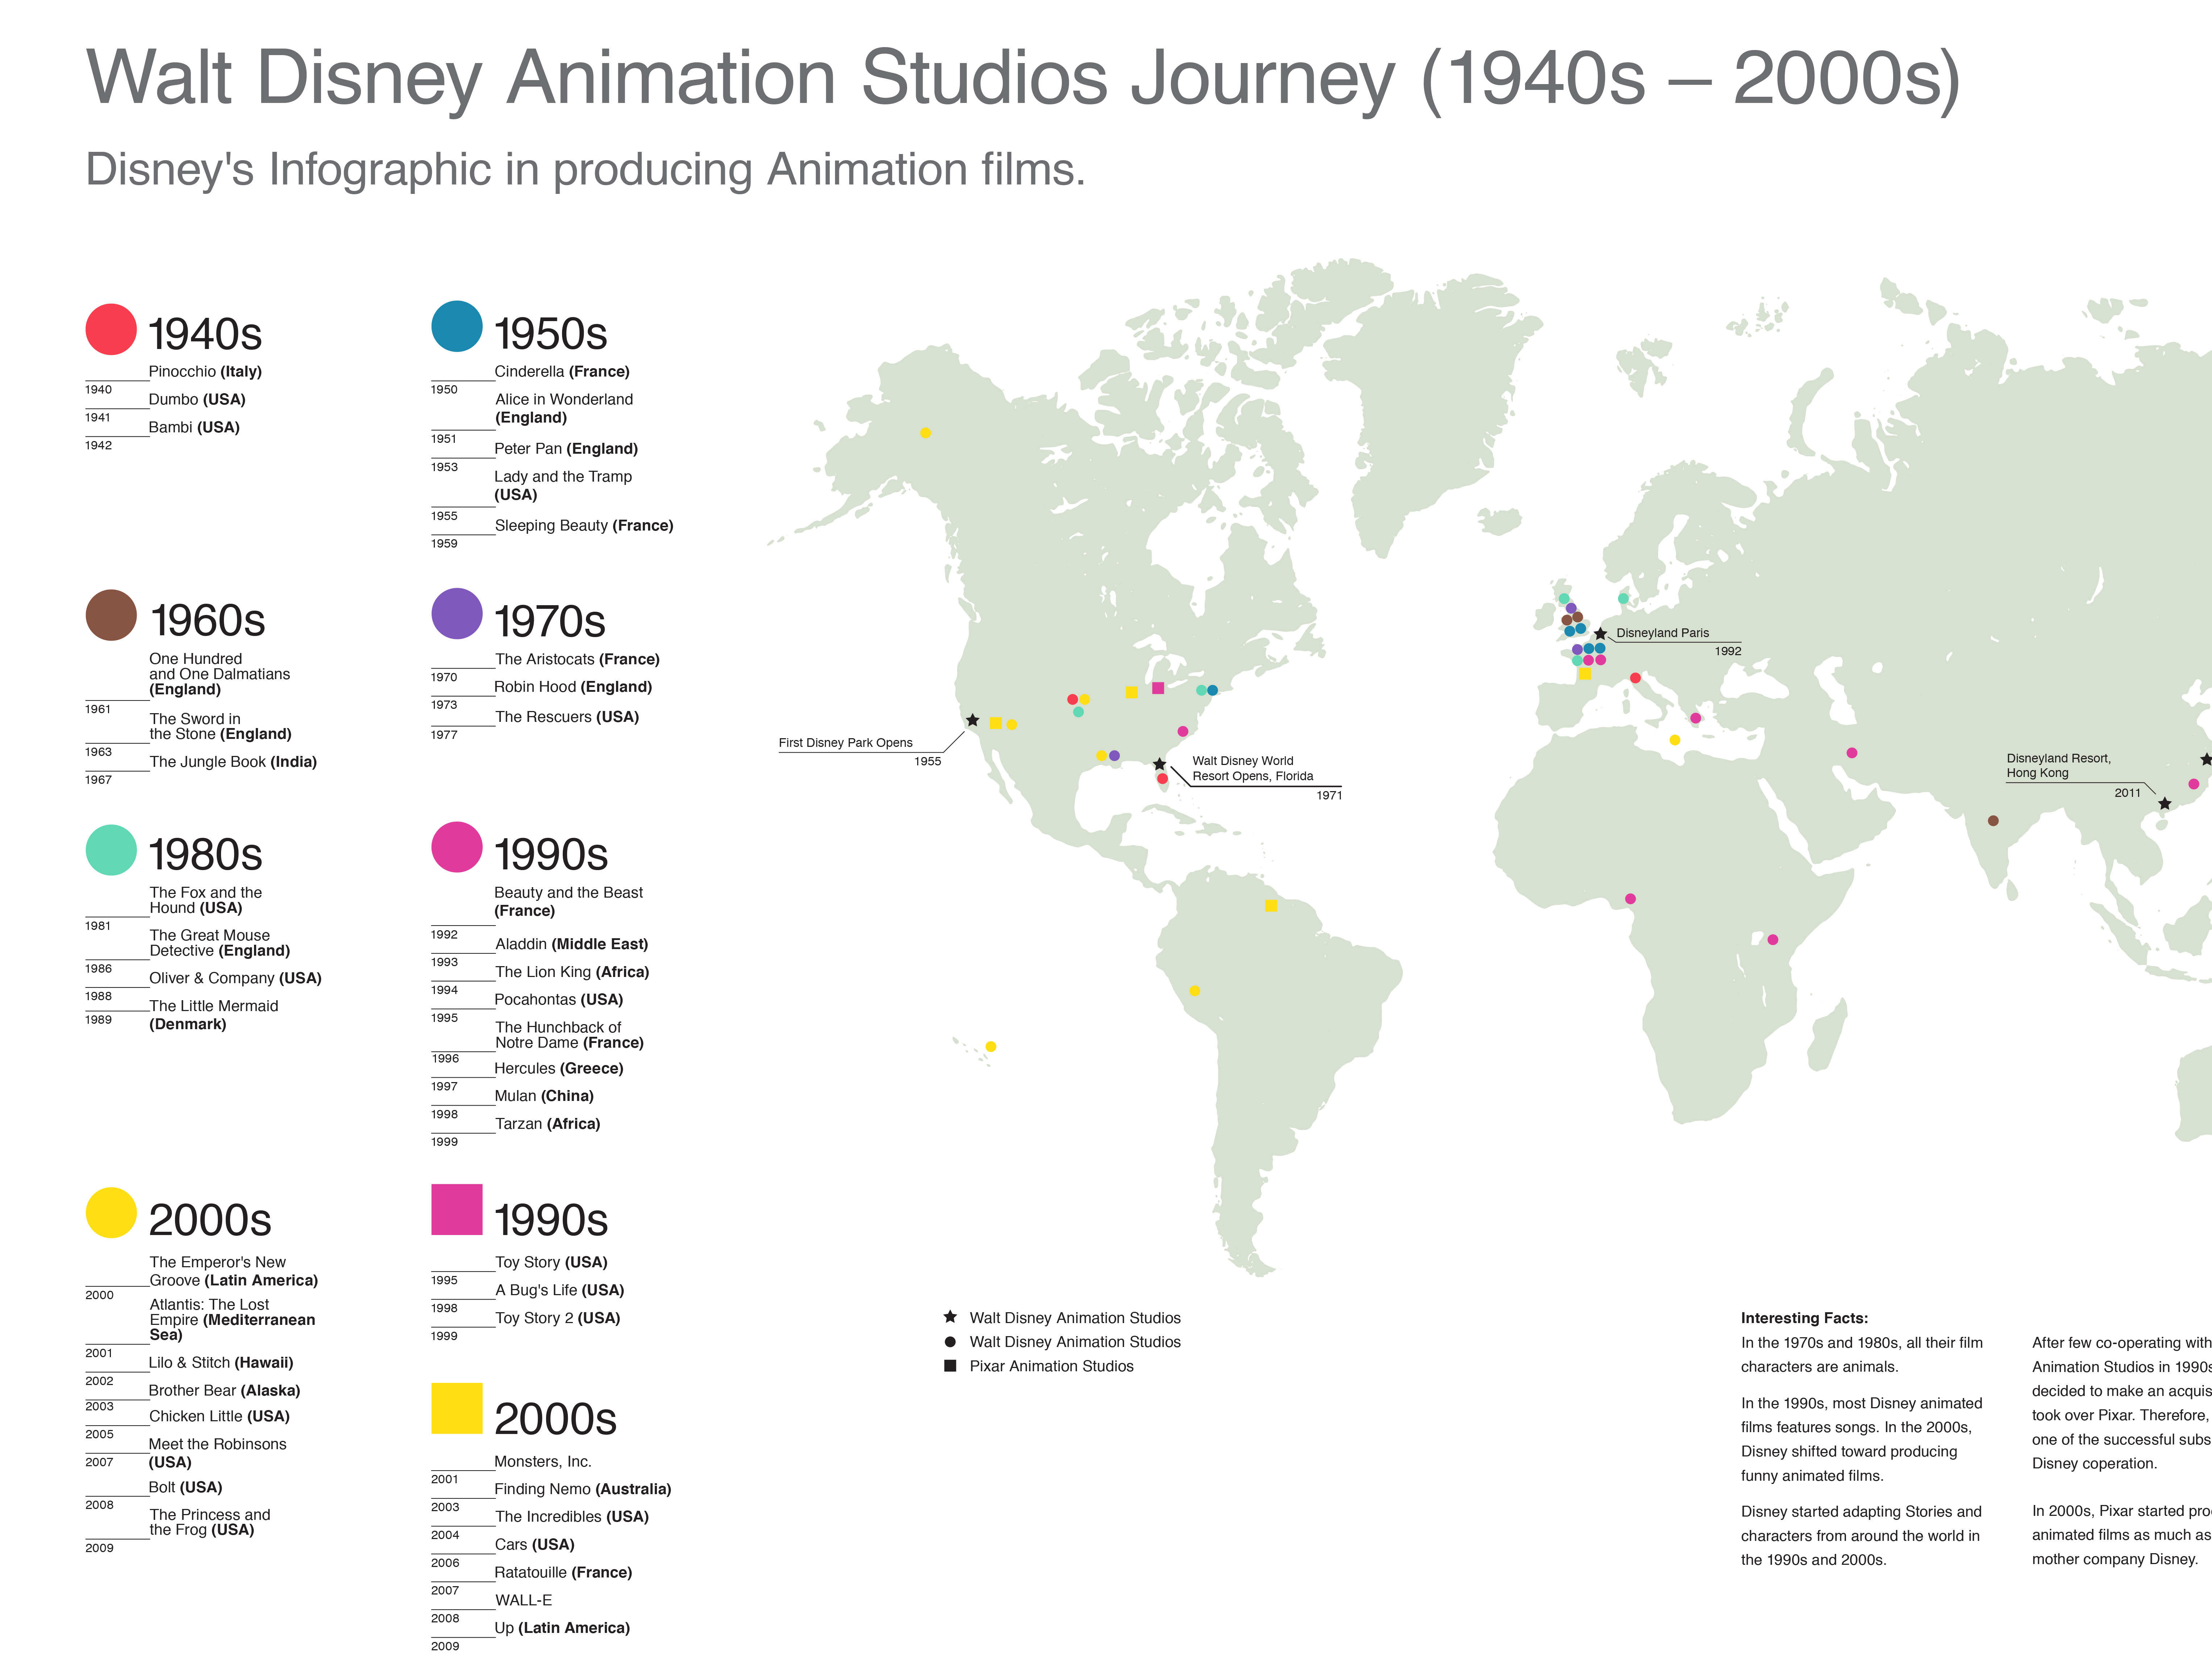Select The Jungle Book (India) entry

(233, 762)
